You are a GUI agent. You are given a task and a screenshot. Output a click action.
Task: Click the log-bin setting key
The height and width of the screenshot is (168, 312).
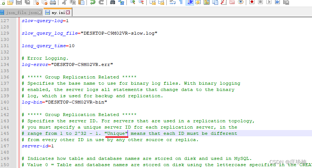point(32,102)
